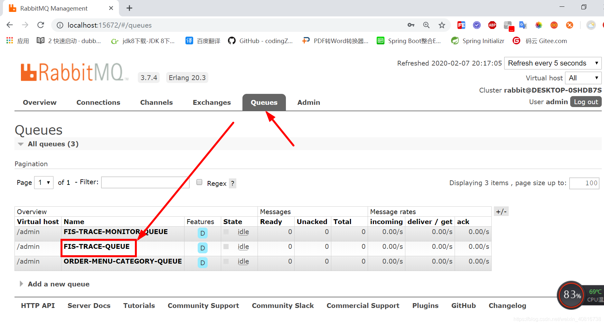
Task: Open the Community Slack footer link
Action: tap(283, 306)
